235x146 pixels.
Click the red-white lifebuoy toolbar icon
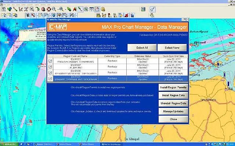49,9
